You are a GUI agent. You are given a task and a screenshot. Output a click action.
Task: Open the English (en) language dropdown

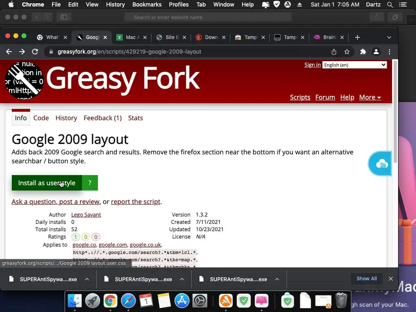354,65
